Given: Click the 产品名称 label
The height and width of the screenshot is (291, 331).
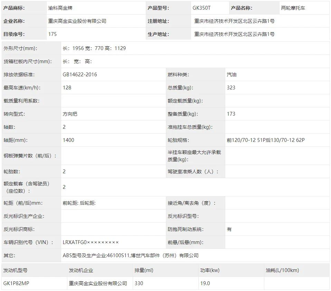Looking at the screenshot, I should coord(242,8).
